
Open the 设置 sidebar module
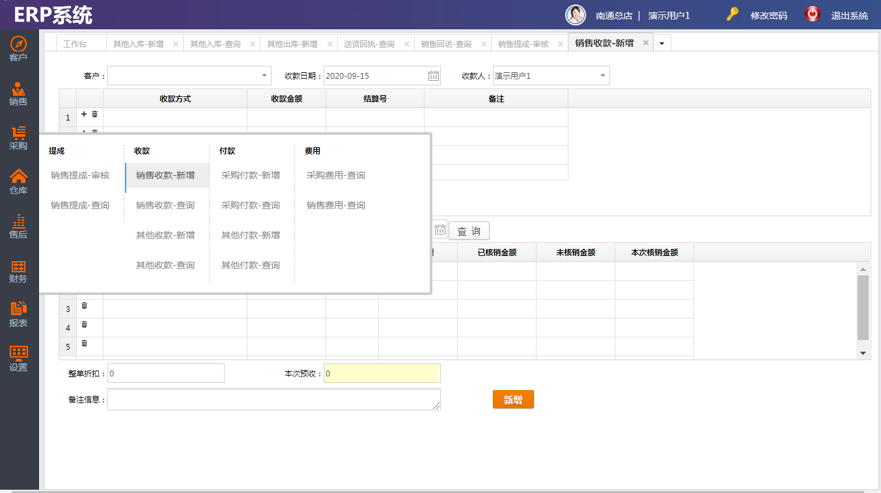18,359
